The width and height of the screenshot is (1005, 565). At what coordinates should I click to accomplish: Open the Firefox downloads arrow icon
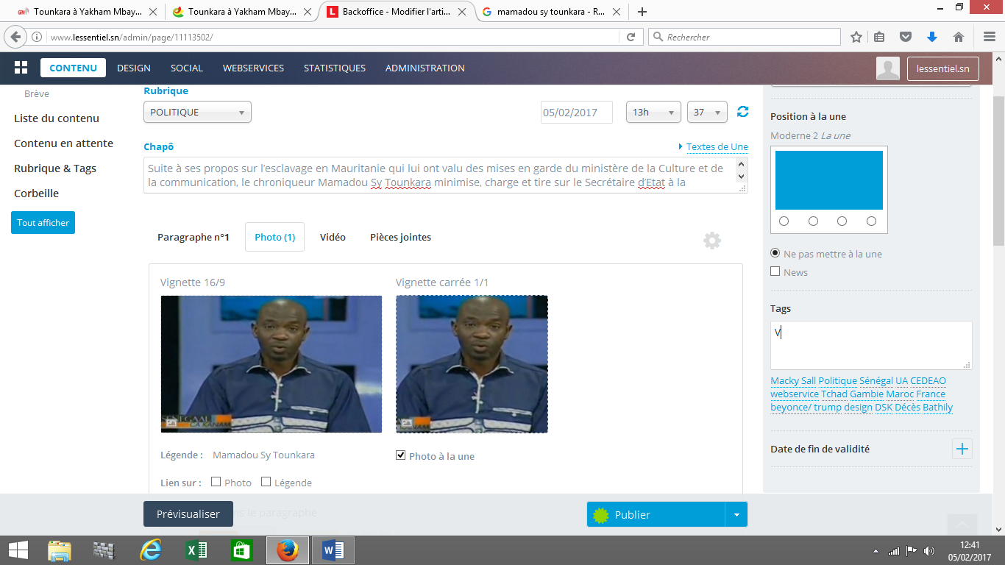[x=932, y=37]
